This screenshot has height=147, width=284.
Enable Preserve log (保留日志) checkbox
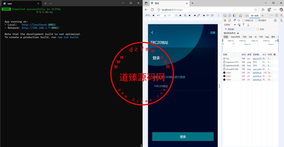point(244,21)
